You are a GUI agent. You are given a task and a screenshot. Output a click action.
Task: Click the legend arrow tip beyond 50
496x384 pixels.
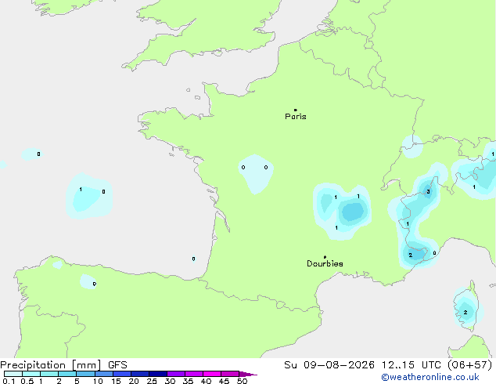(x=248, y=374)
